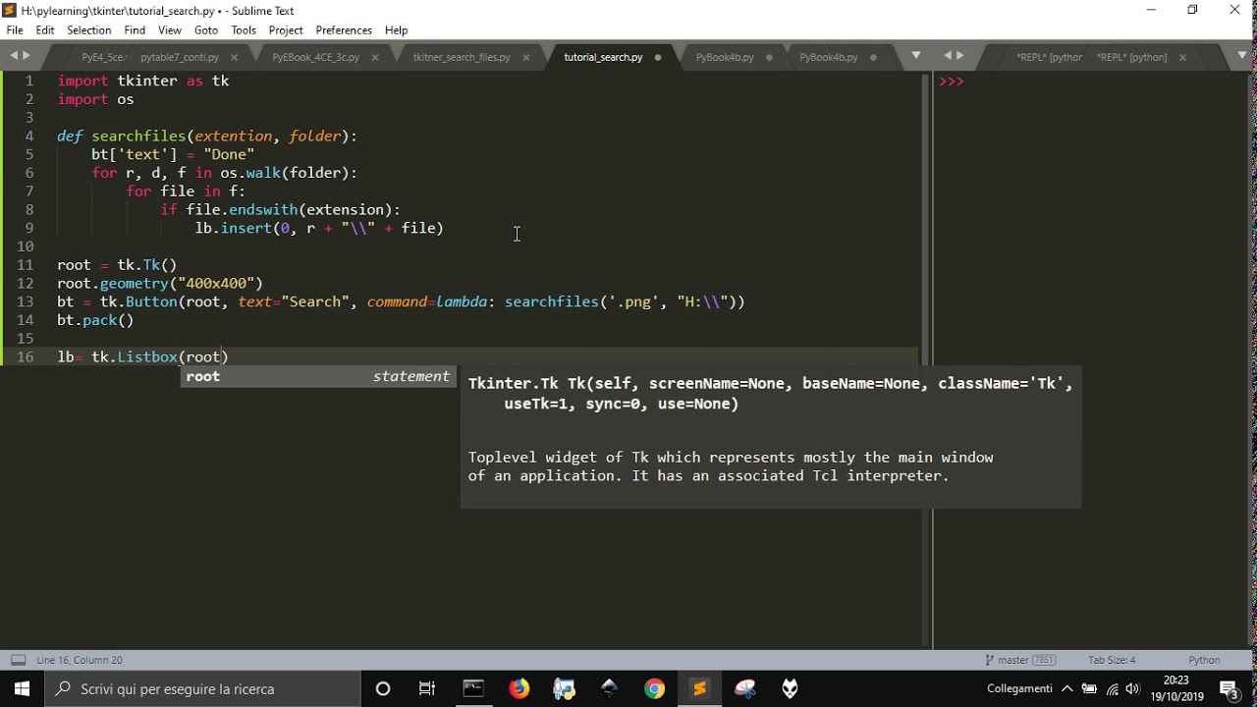This screenshot has width=1257, height=707.
Task: Click unsaved dot on tutorial_search.py tab
Action: [657, 57]
